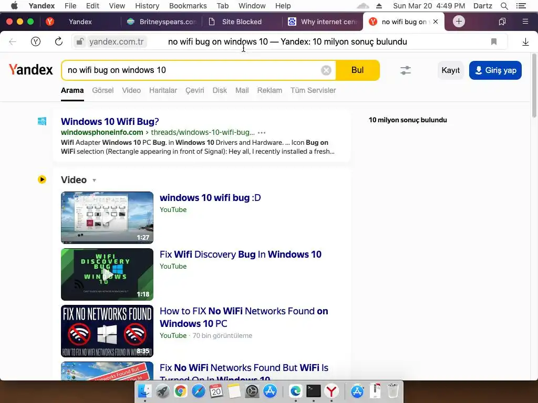Open Calendar in the Dock

216,391
